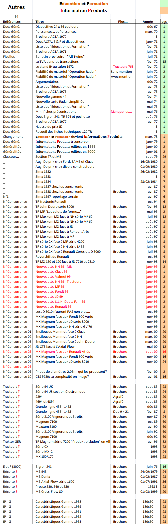Click 'N° Concurrence 04' reference cell
Viewport: 168px width, 524px height.
[x=17, y=346]
